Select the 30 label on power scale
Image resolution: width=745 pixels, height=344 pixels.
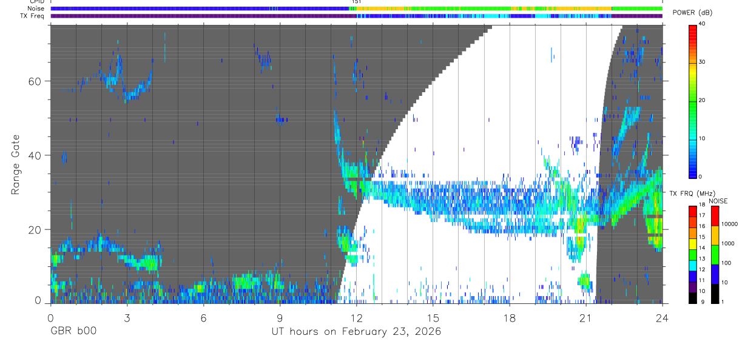click(702, 62)
